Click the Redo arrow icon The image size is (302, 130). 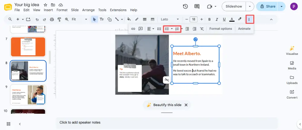[x=44, y=19]
